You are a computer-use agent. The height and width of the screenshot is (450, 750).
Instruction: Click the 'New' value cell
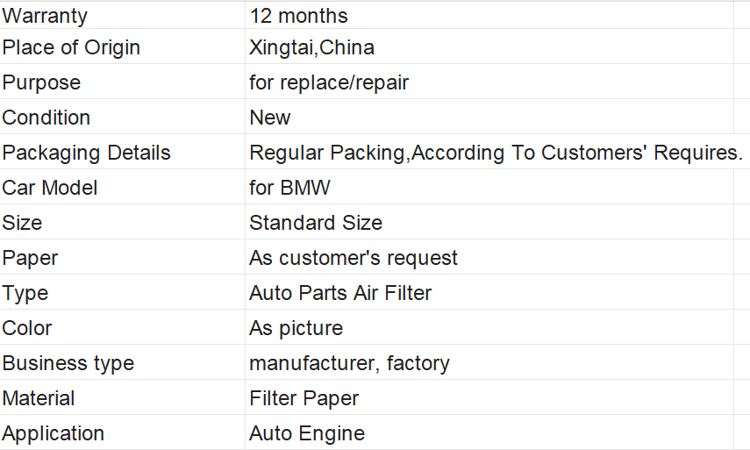click(270, 118)
